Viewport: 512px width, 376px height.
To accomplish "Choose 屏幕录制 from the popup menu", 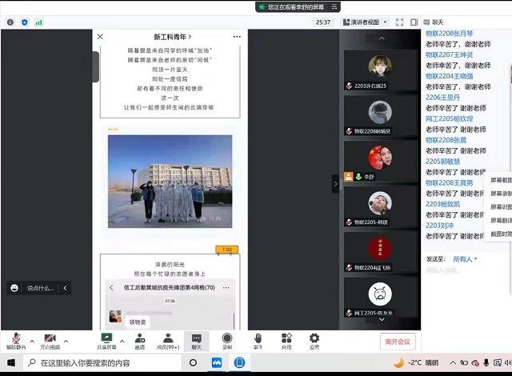I will tap(501, 194).
